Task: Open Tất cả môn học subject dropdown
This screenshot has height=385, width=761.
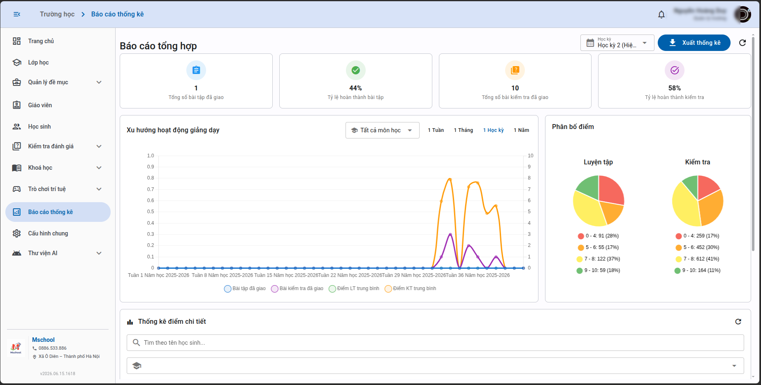Action: click(x=383, y=130)
